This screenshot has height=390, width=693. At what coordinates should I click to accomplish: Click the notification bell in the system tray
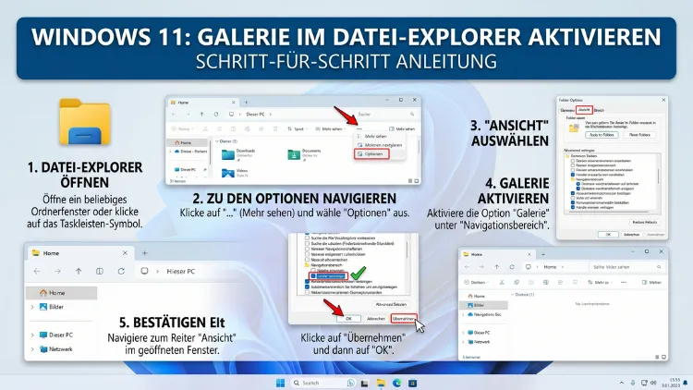tap(686, 382)
